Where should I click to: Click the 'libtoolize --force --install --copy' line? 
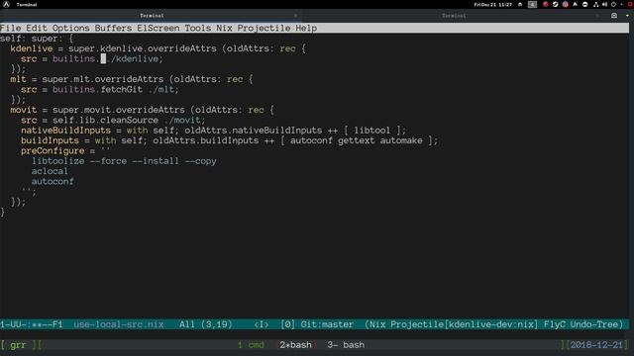(x=124, y=161)
